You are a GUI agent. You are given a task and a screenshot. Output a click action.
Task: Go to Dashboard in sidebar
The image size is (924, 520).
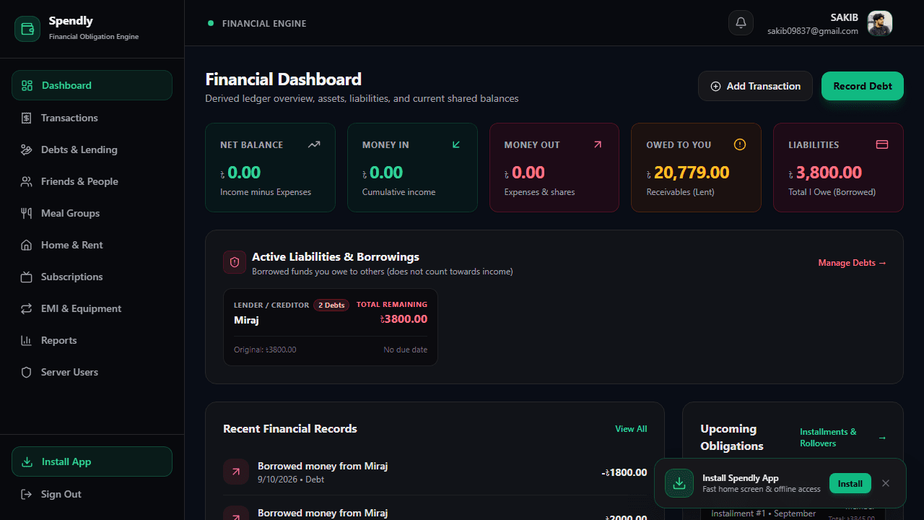coord(92,85)
